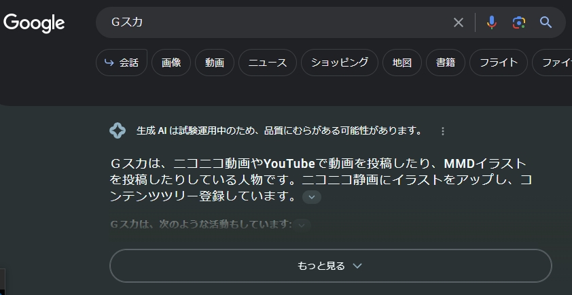Start voice search with microphone icon
This screenshot has height=295, width=572.
(491, 22)
